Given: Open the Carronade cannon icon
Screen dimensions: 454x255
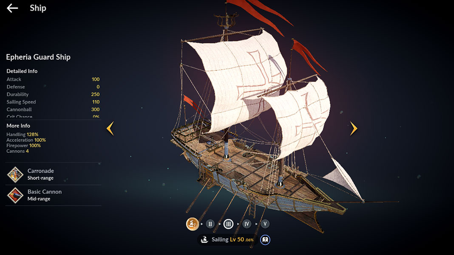Looking at the screenshot, I should [15, 175].
